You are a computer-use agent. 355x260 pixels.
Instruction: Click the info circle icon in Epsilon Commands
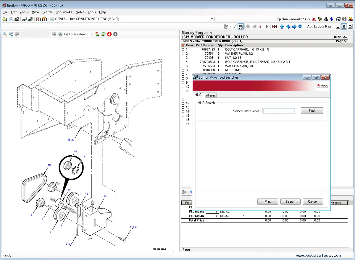(344, 19)
